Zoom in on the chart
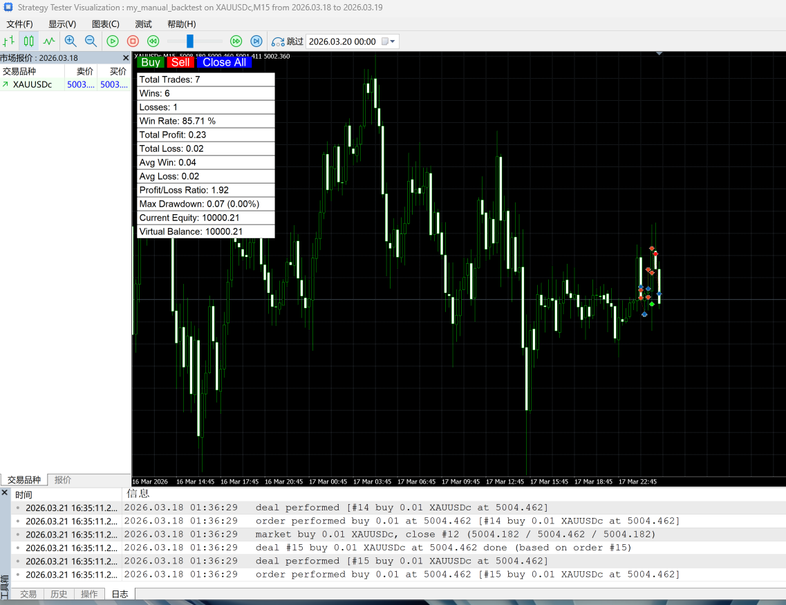Screen dimensions: 786x605 [x=71, y=41]
